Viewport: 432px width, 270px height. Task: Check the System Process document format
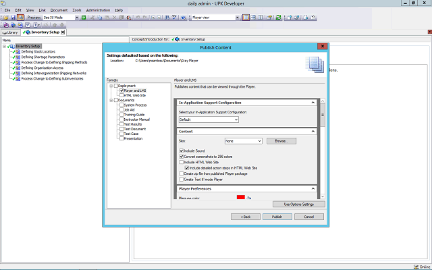[122, 105]
